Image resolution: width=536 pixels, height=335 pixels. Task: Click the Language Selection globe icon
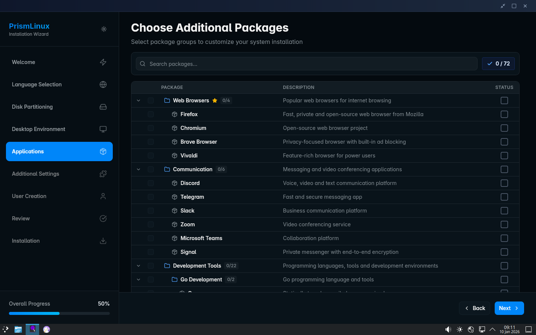tap(103, 84)
